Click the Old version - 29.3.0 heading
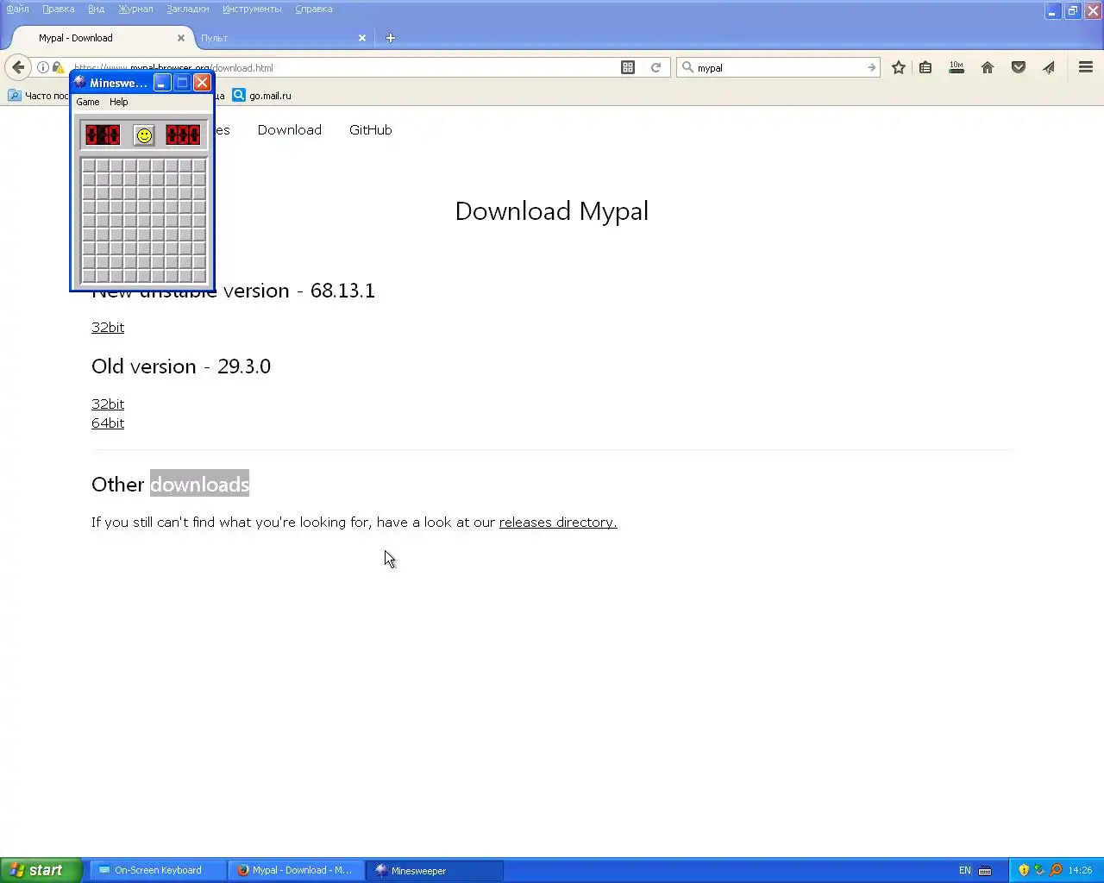1104x883 pixels. click(181, 366)
